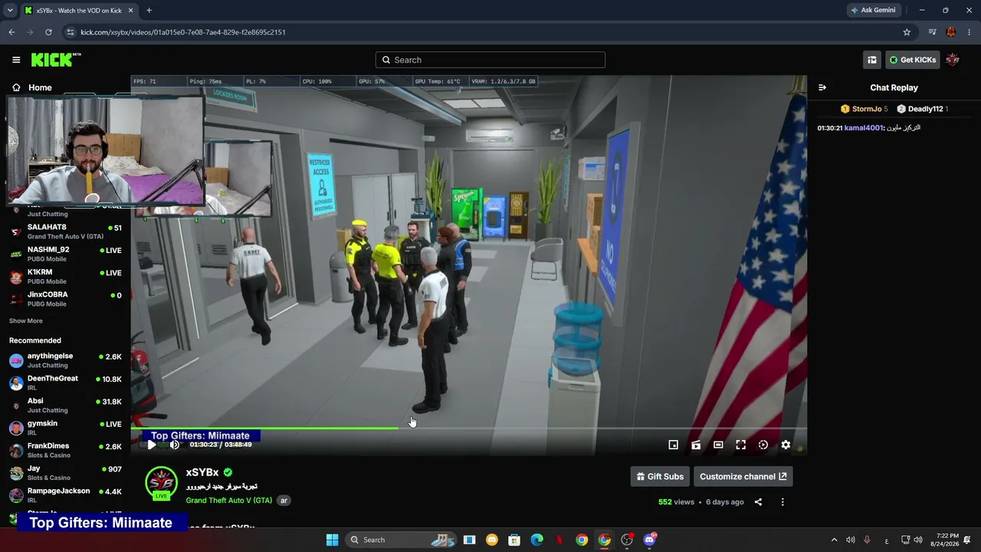Open SALAHAT8 channel in sidebar
Image resolution: width=981 pixels, height=552 pixels.
tap(66, 232)
